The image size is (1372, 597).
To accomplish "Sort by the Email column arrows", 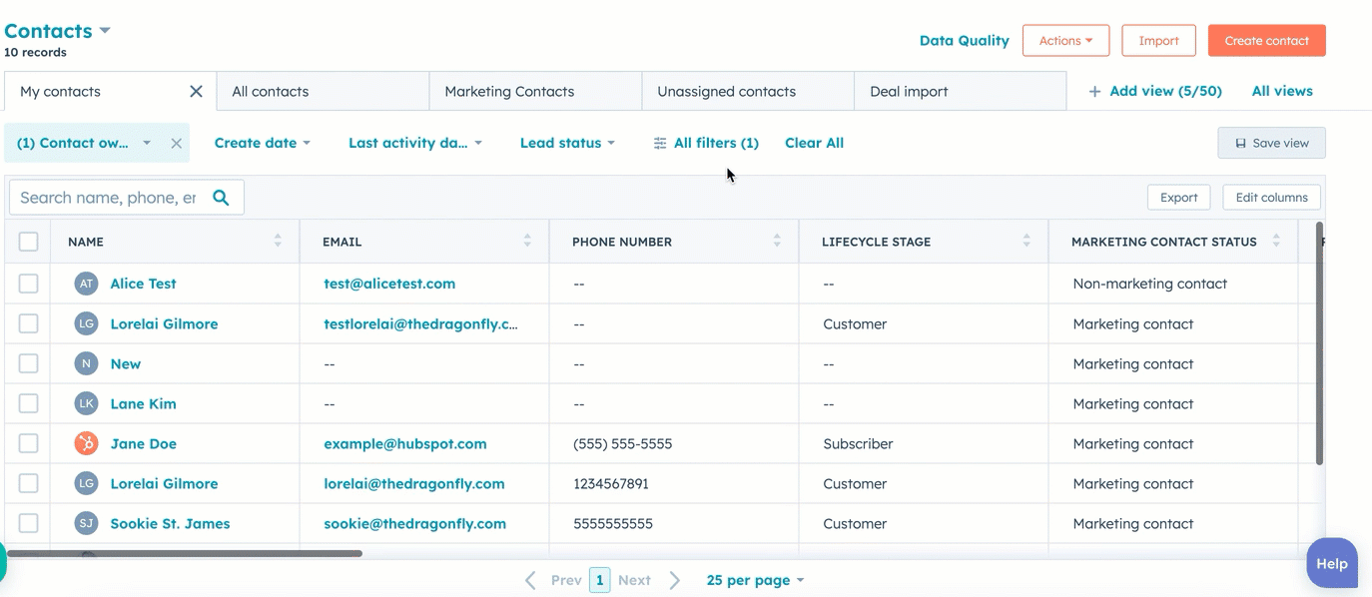I will (527, 242).
